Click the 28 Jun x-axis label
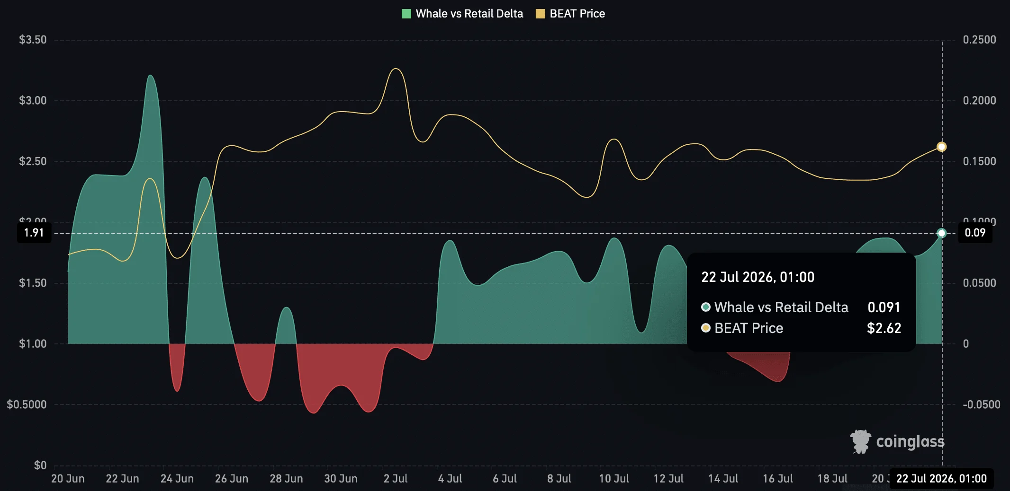 point(286,479)
